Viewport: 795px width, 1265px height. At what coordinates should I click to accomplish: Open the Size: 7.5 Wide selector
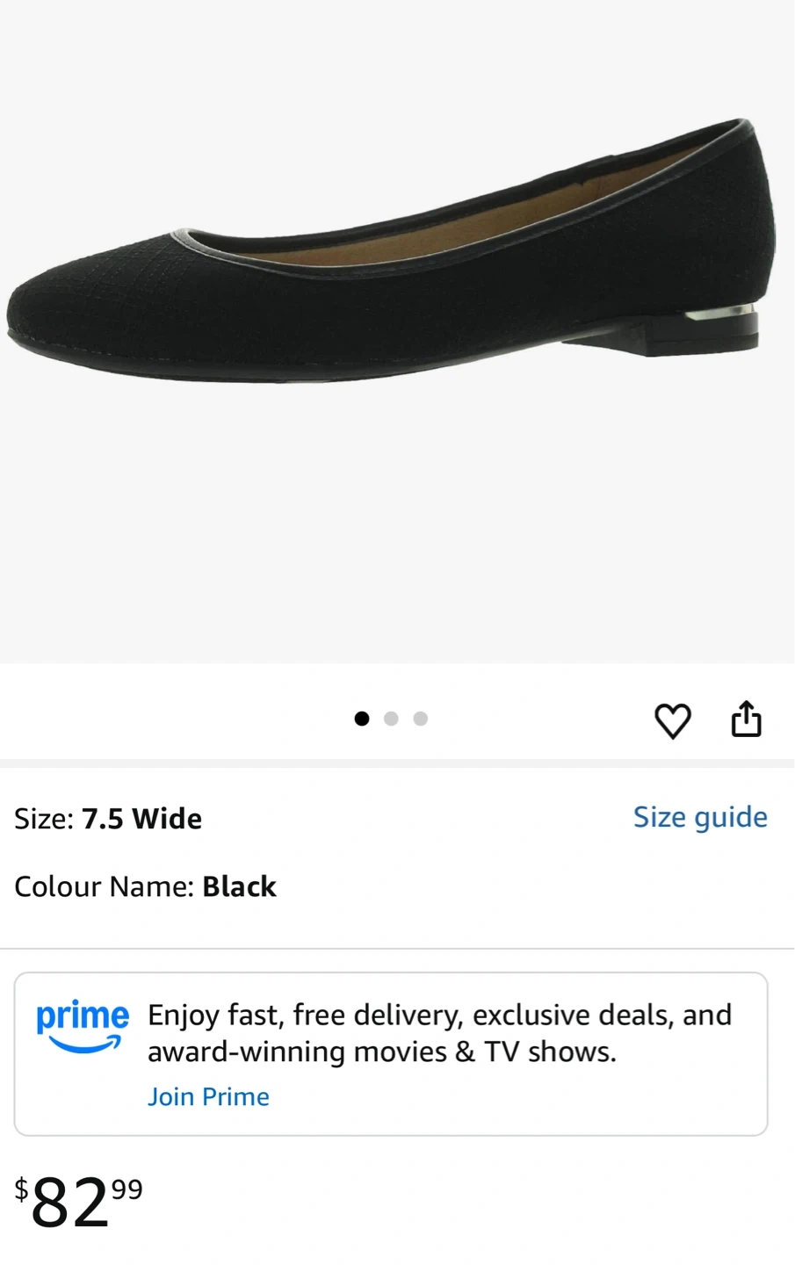click(x=108, y=819)
